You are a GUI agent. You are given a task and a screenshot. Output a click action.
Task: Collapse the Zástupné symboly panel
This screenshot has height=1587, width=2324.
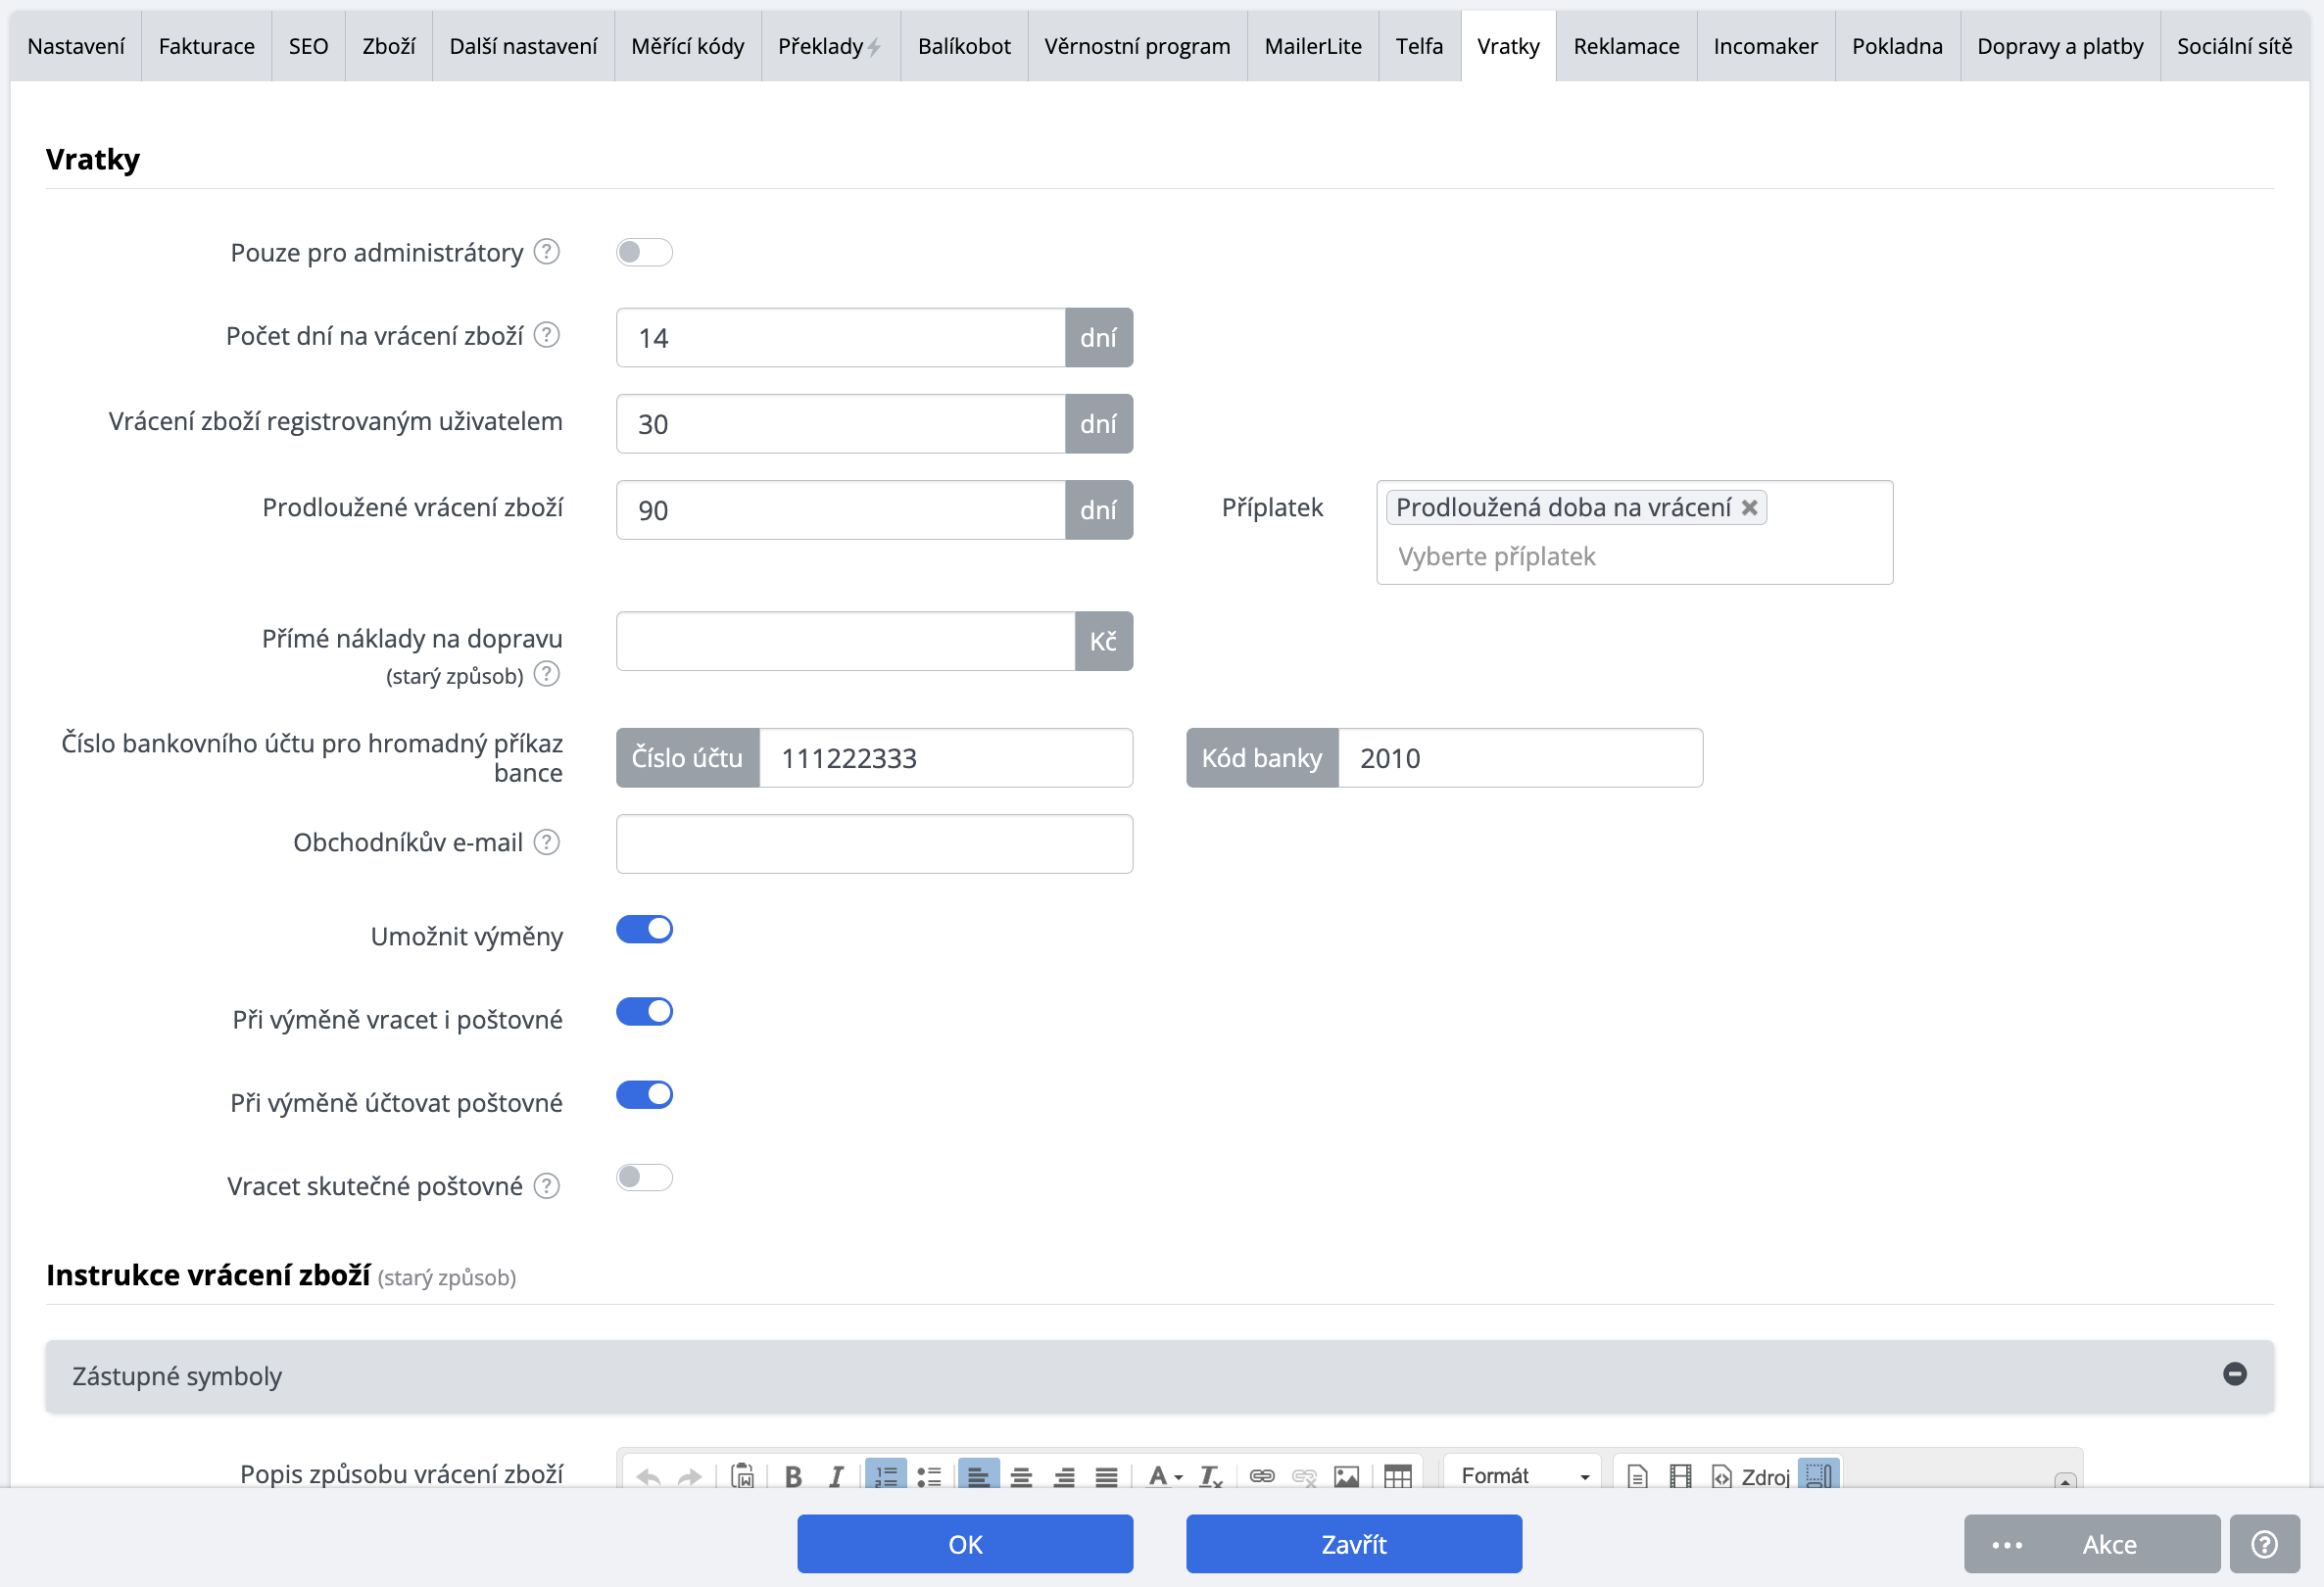(x=2234, y=1374)
